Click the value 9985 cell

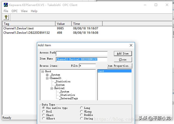(60, 28)
